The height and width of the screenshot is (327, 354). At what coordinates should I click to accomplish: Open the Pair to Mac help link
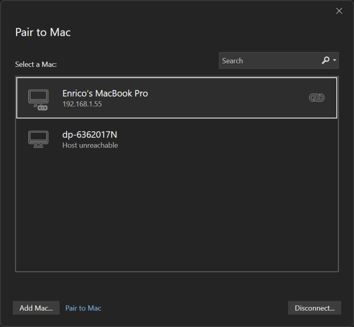(83, 308)
